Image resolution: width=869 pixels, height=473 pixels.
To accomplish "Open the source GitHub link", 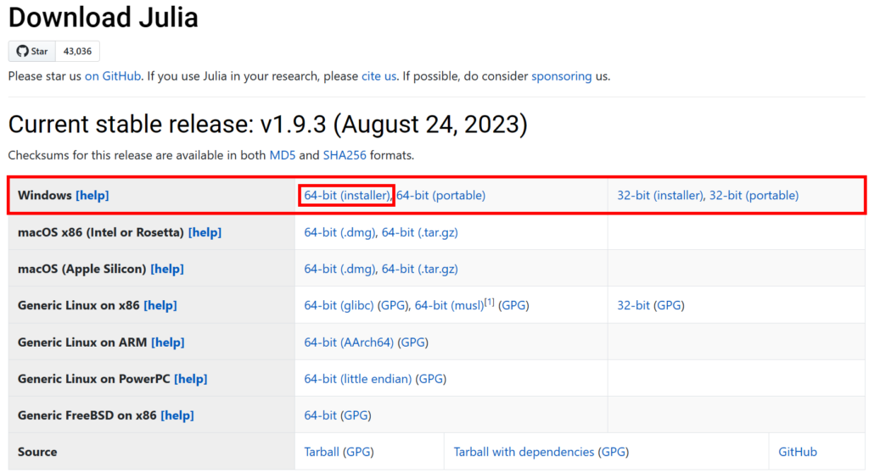I will coord(798,452).
